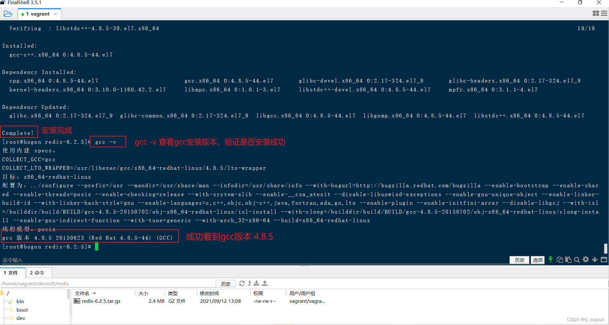Click the green lightning quick command icon
Screen dimensions: 609x325
point(551,260)
